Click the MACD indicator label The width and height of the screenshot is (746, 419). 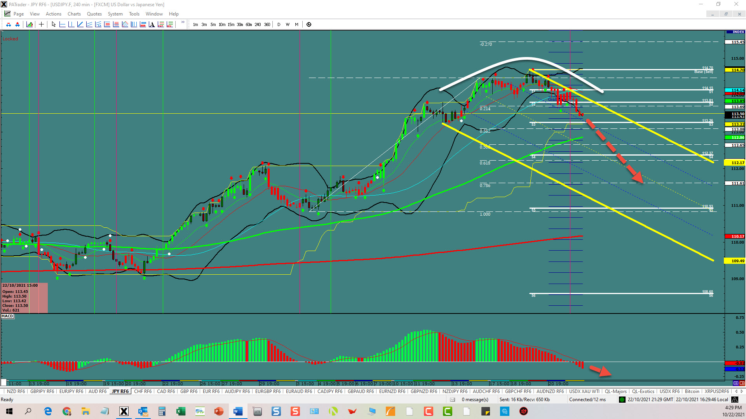pos(7,316)
